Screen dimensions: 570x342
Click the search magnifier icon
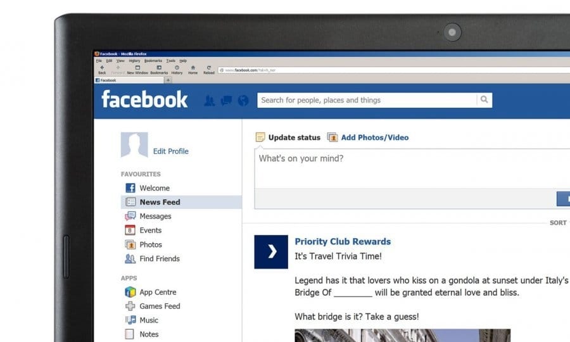(484, 100)
